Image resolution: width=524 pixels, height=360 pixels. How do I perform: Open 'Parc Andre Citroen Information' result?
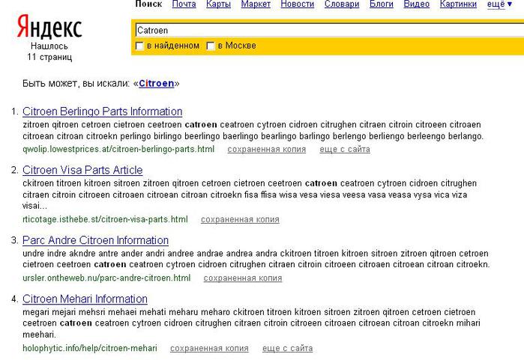[95, 240]
